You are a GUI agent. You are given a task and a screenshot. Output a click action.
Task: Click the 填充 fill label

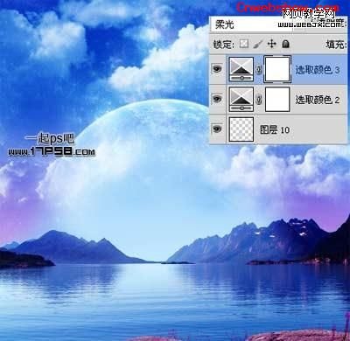pos(336,45)
